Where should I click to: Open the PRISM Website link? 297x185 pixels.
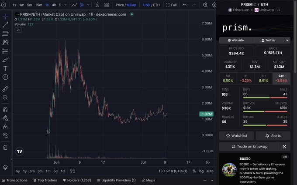tap(236, 40)
